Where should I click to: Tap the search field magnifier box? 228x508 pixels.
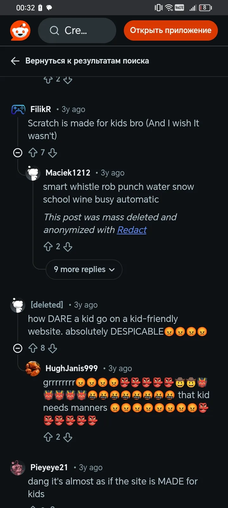(77, 30)
